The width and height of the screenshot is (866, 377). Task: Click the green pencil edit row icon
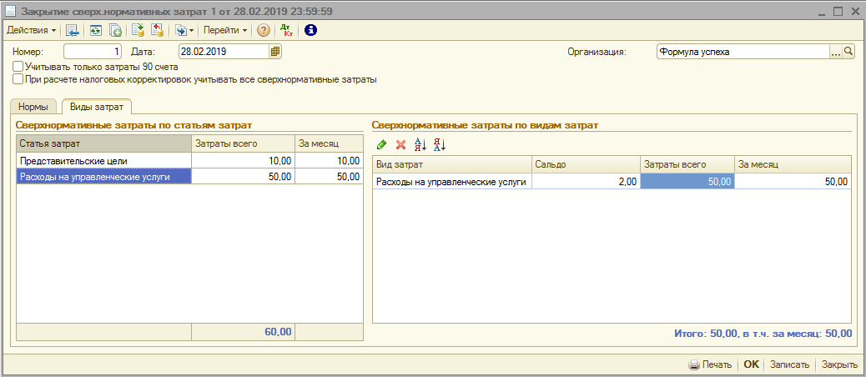tap(381, 144)
